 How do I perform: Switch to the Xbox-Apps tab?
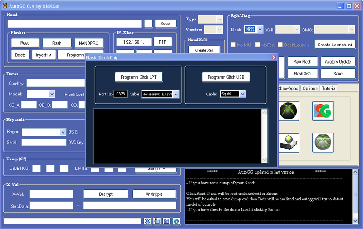(288, 88)
